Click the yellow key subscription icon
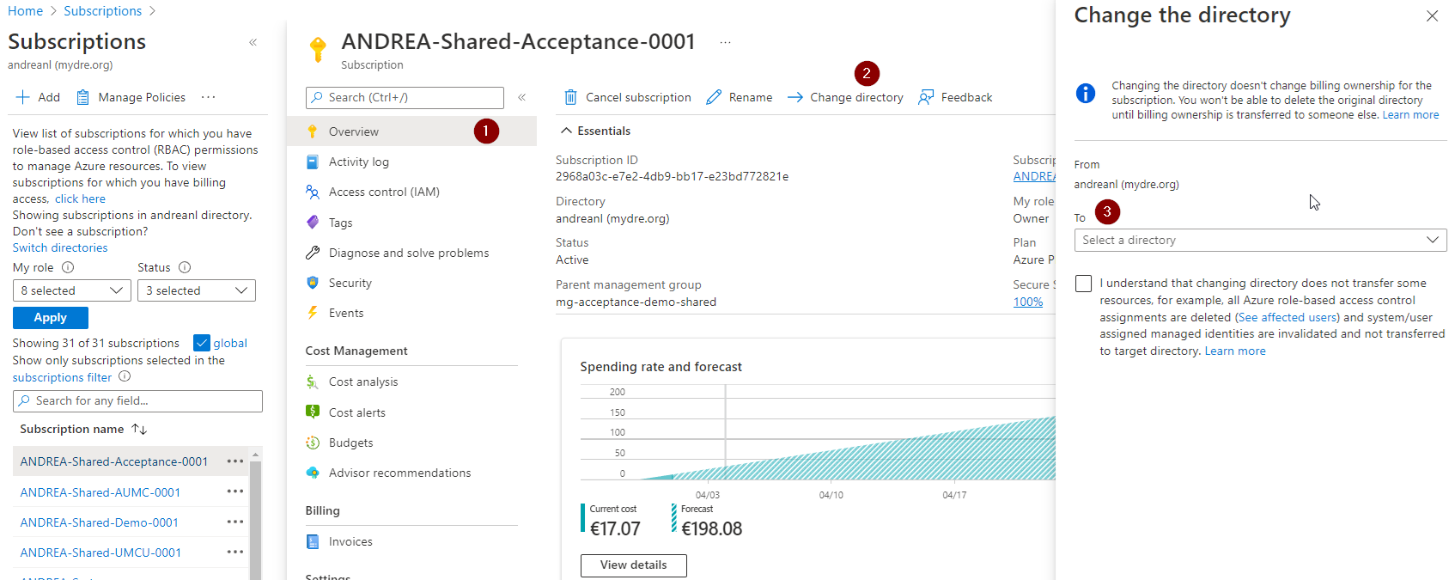 coord(318,49)
